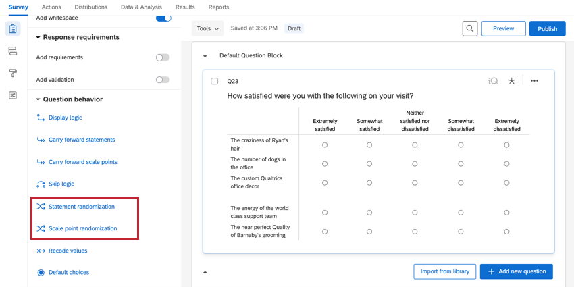Toggle the Add requirements switch

[x=163, y=57]
